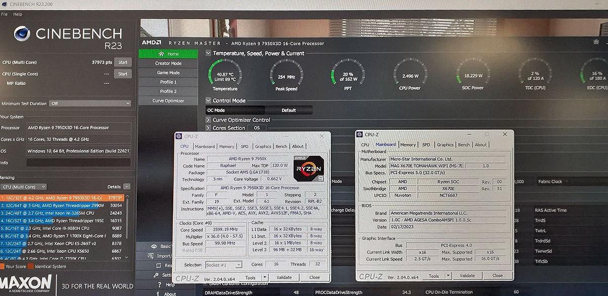Collapse the Control Mode section

pos(208,101)
